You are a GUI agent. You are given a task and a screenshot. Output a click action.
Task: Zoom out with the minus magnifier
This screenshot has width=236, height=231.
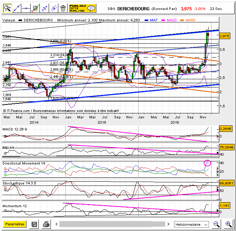click(x=216, y=224)
